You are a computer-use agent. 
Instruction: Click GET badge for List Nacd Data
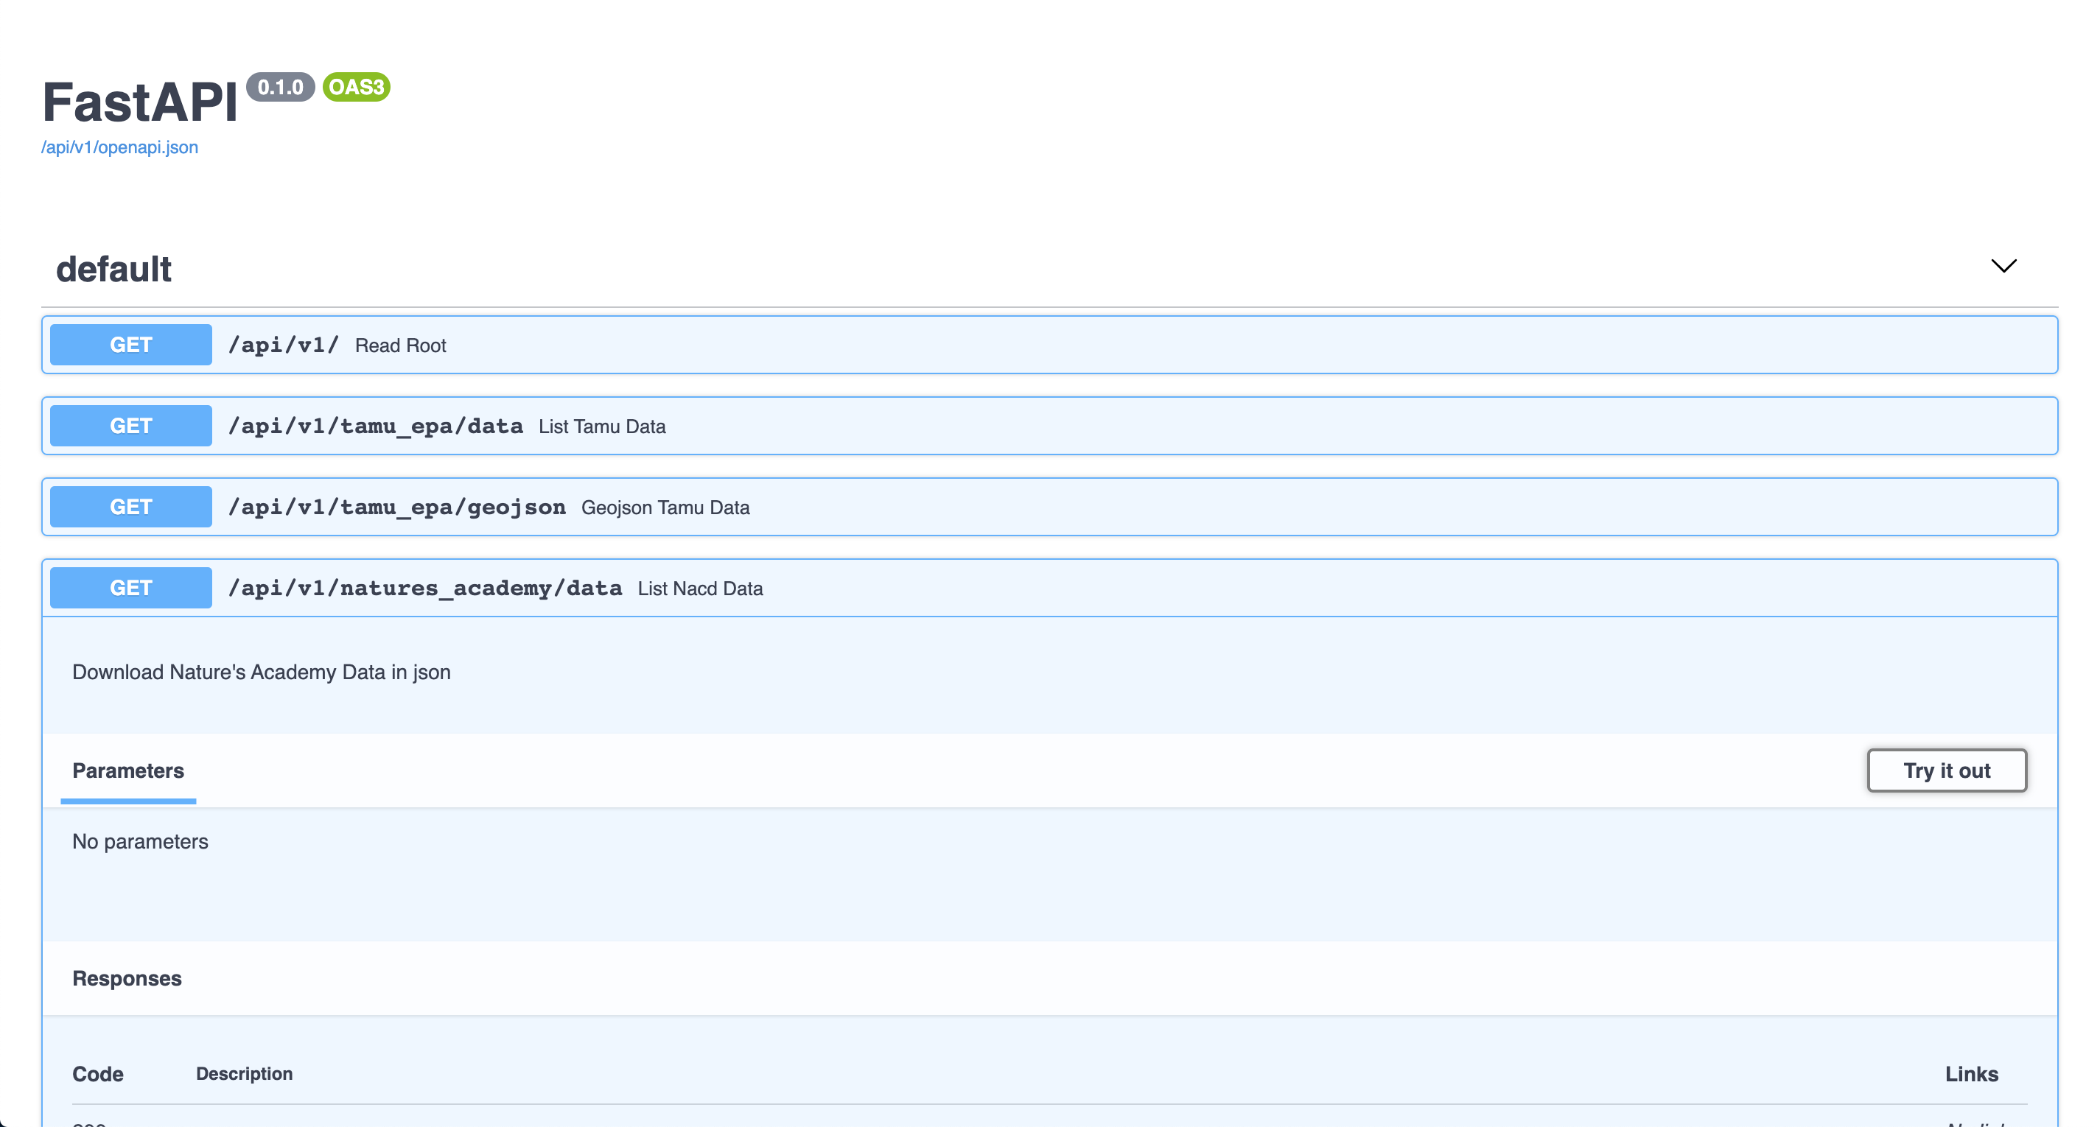pos(130,588)
